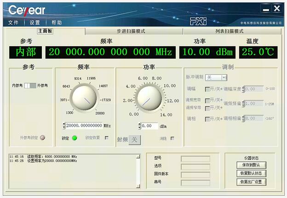The height and width of the screenshot is (198, 287).
Task: Open the 脉冲调制 dropdown
Action: [x=216, y=78]
